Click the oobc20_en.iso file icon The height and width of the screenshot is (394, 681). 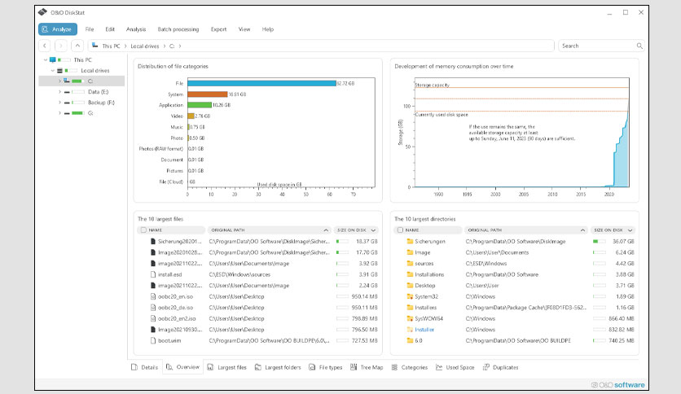pos(153,296)
